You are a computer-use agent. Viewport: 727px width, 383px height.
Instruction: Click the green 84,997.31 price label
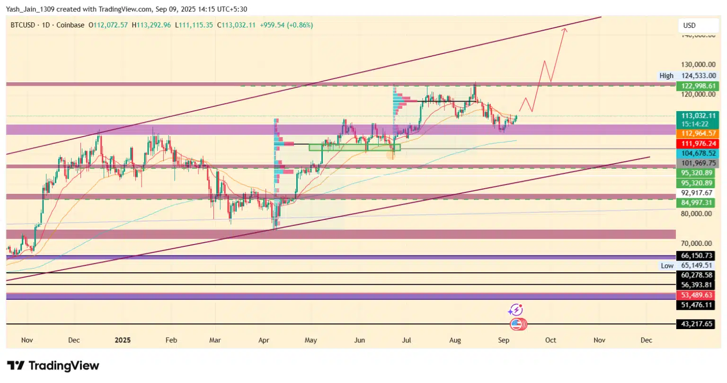698,203
